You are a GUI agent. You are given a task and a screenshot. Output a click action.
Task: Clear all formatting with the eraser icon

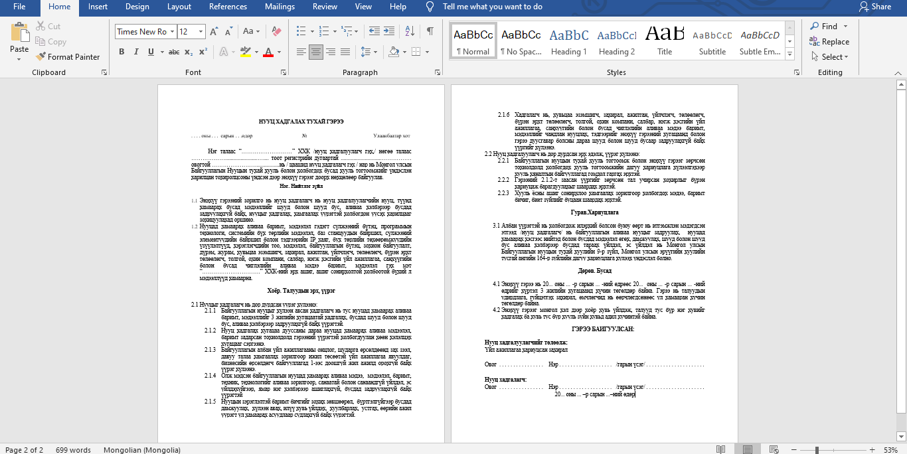277,31
